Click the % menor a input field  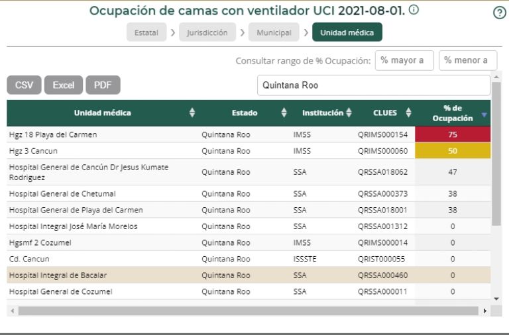pos(468,60)
